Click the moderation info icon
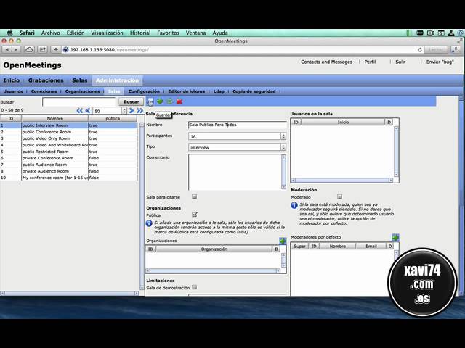This screenshot has width=465, height=348. pyautogui.click(x=294, y=205)
